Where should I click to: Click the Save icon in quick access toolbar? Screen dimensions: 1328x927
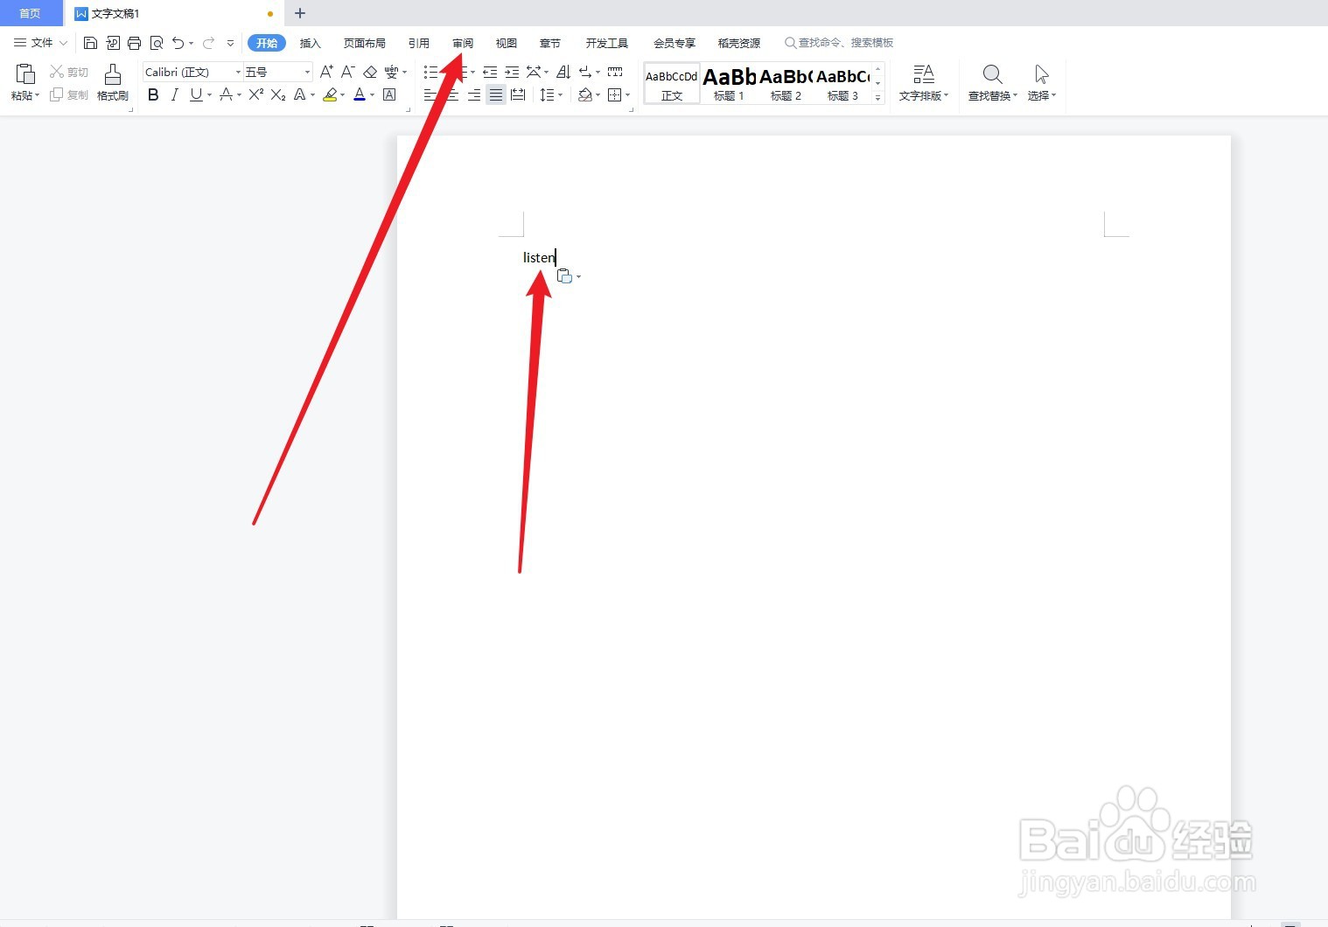click(90, 43)
